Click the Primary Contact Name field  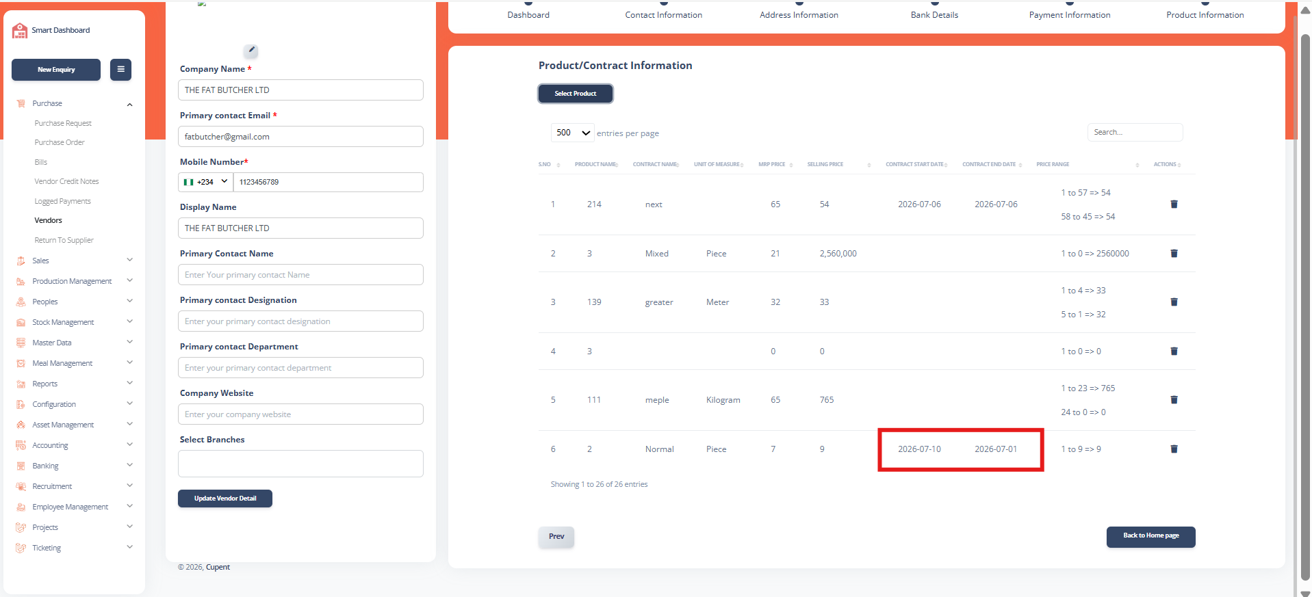[x=300, y=274]
